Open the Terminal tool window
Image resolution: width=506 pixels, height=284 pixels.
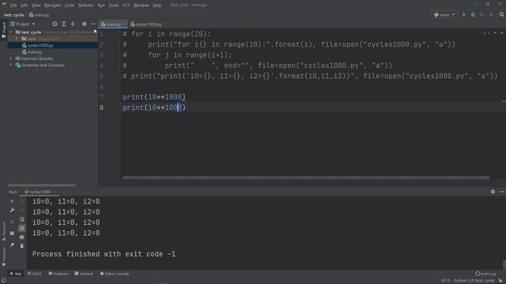pos(84,274)
